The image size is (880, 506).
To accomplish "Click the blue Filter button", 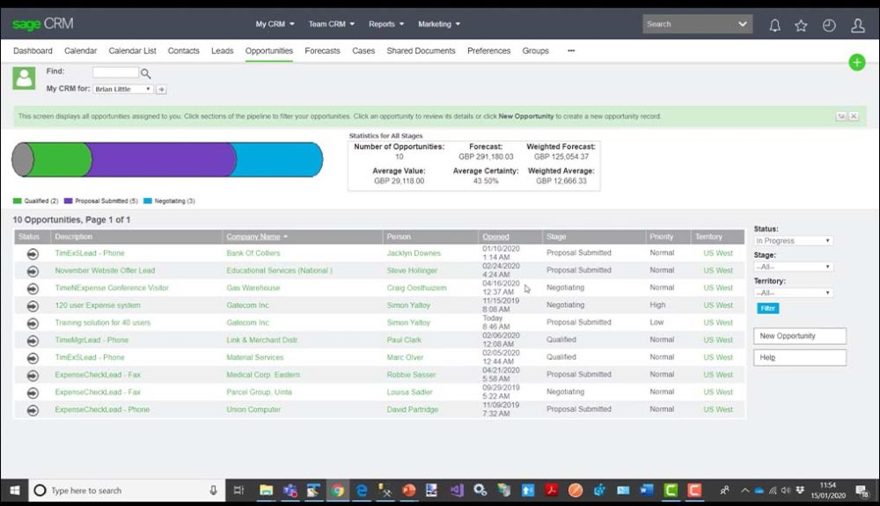I will tap(767, 308).
